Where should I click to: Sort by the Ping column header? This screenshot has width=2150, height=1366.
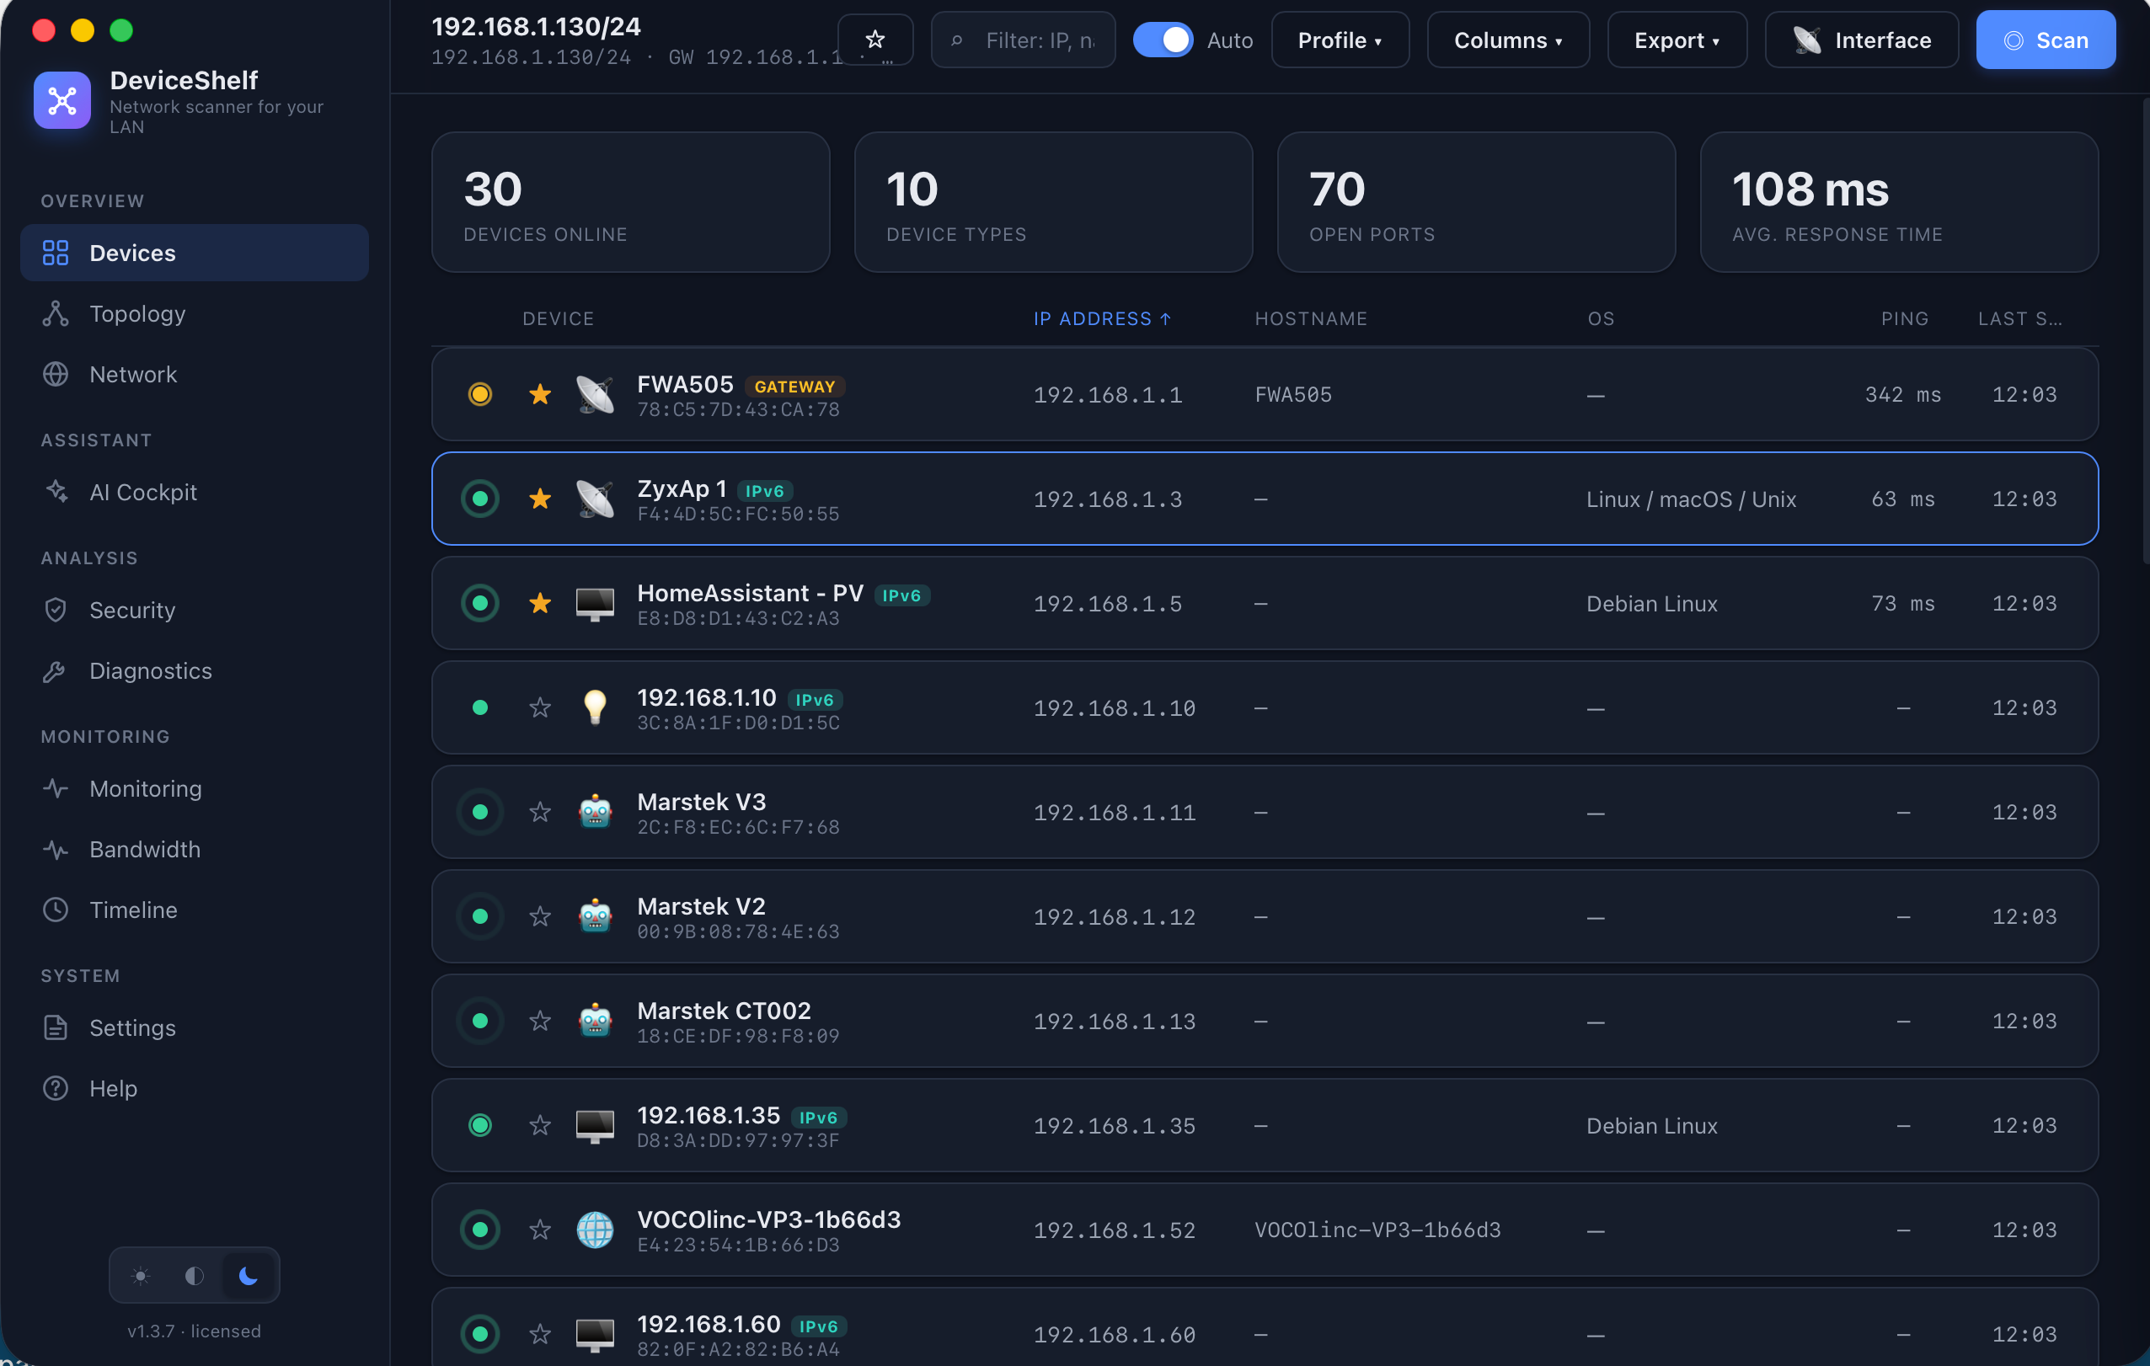pos(1905,318)
